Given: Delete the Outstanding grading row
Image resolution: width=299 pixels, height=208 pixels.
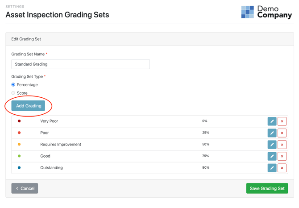Looking at the screenshot, I should [282, 168].
